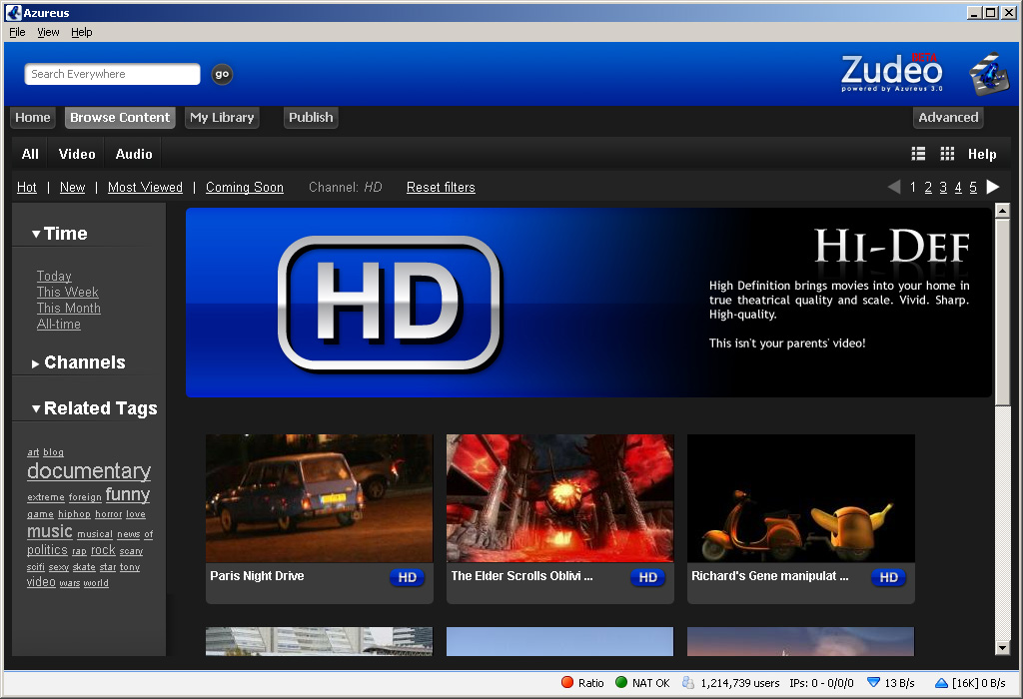The width and height of the screenshot is (1023, 699).
Task: Collapse the Time section
Action: tap(36, 234)
